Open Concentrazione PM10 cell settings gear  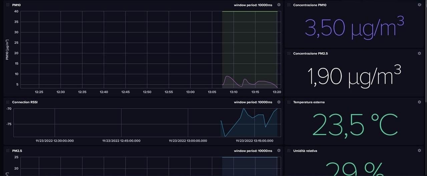point(419,5)
